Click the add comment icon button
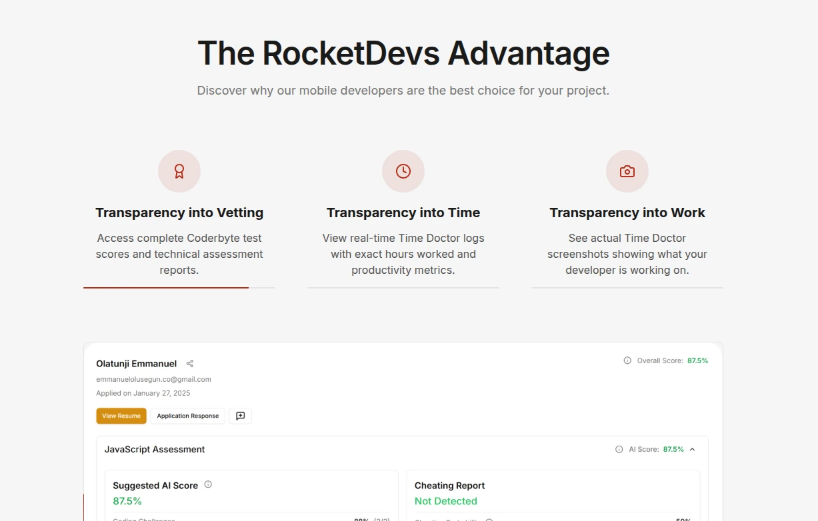Viewport: 818px width, 521px height. (241, 416)
